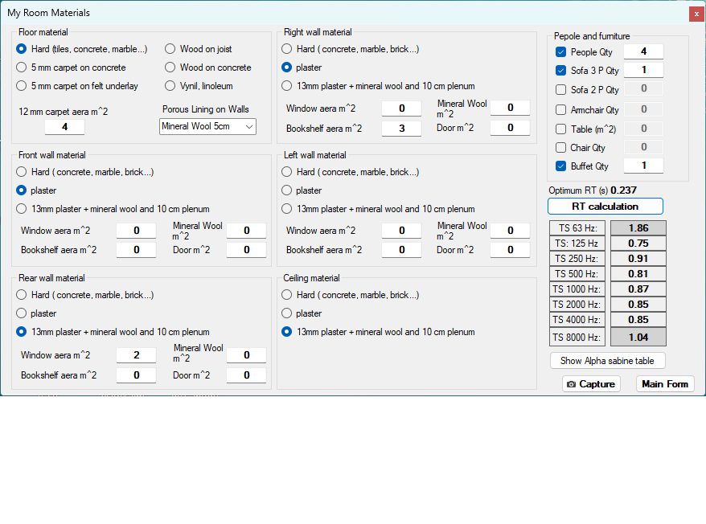
Task: Enable the Armchair Qty checkbox
Action: click(561, 110)
